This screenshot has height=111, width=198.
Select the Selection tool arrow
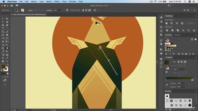(3, 18)
